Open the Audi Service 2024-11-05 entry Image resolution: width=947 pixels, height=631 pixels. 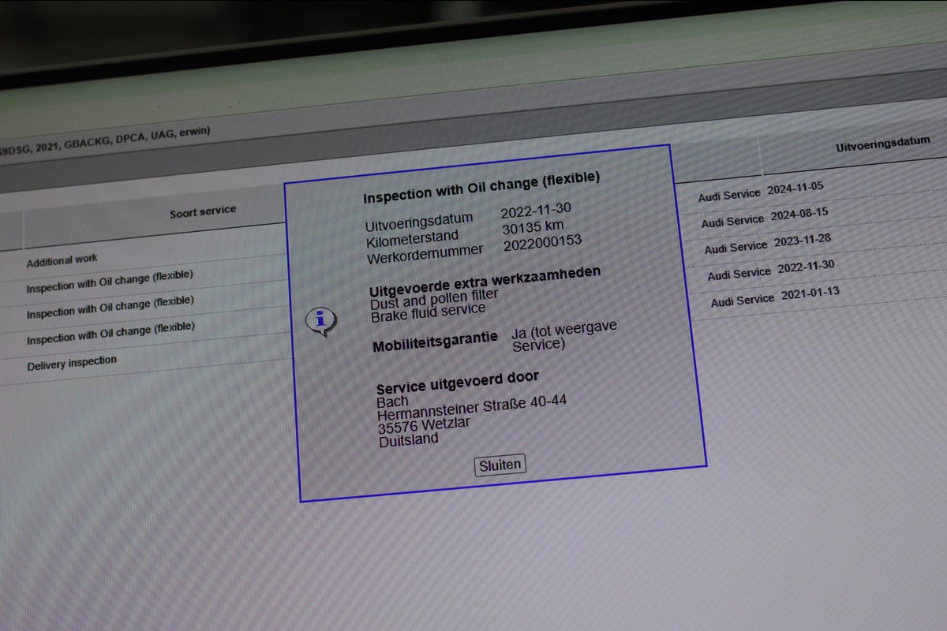tap(761, 192)
